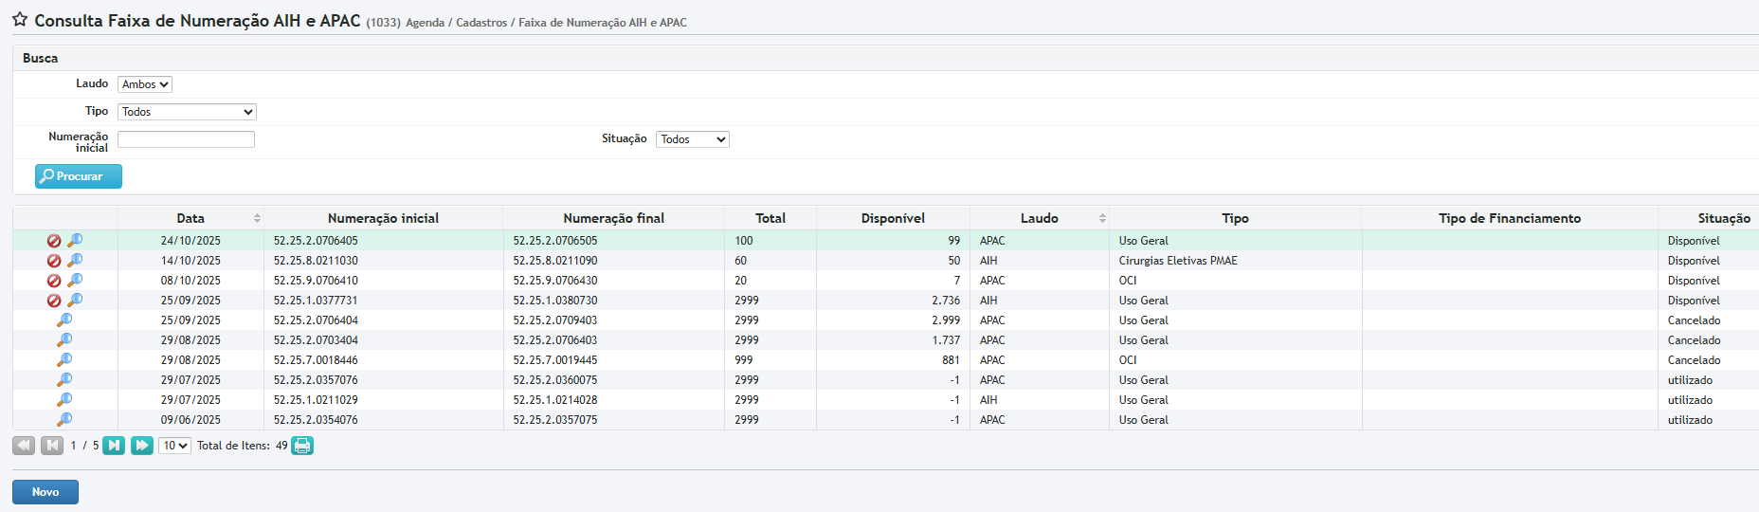Sort table by Data column header
This screenshot has width=1759, height=512.
[190, 218]
